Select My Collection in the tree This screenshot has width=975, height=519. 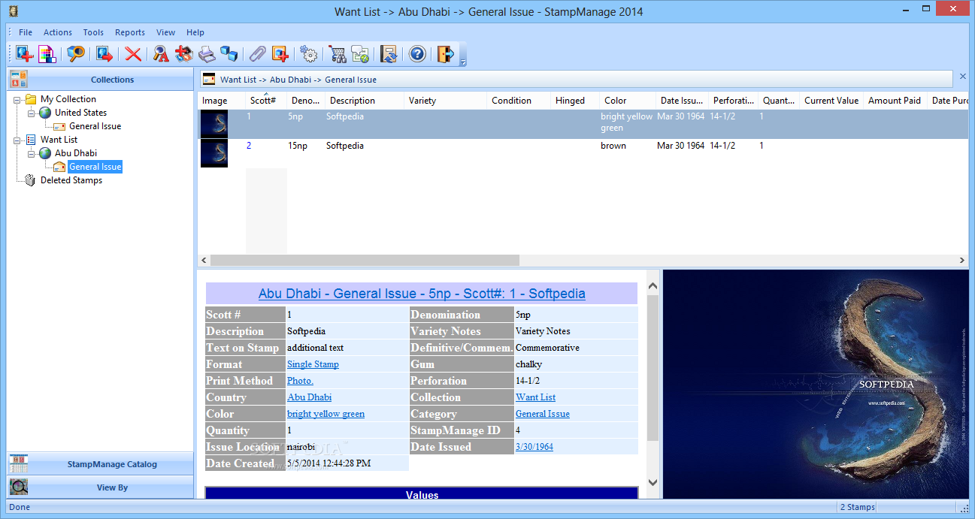point(68,99)
